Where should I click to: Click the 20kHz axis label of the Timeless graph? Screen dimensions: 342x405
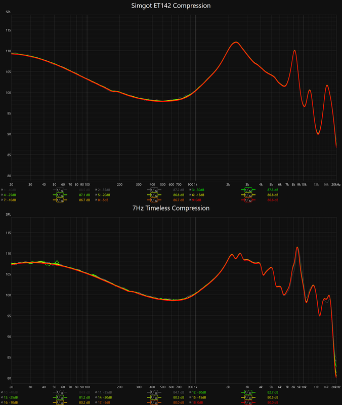(336, 387)
